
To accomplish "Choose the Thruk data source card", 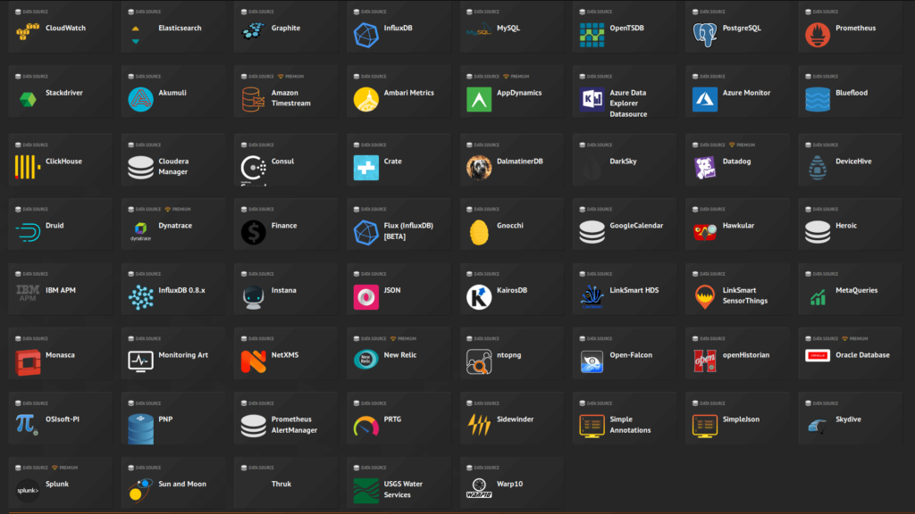I will pyautogui.click(x=286, y=483).
